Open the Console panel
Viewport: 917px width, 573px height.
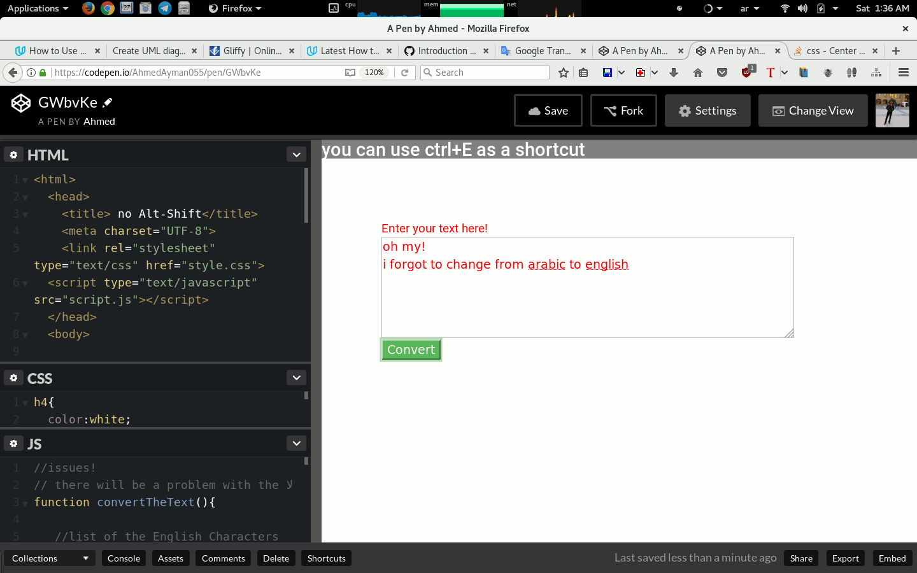click(124, 558)
